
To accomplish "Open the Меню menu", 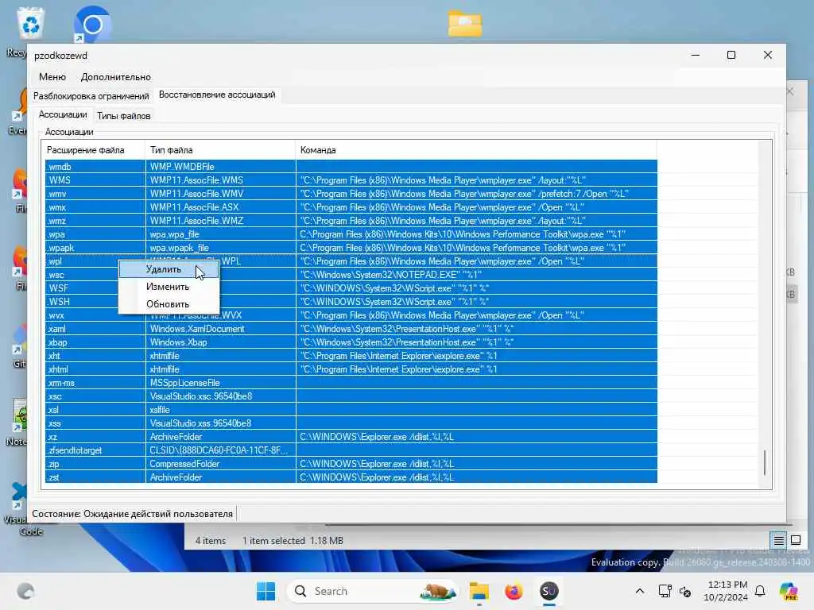I will [x=52, y=77].
